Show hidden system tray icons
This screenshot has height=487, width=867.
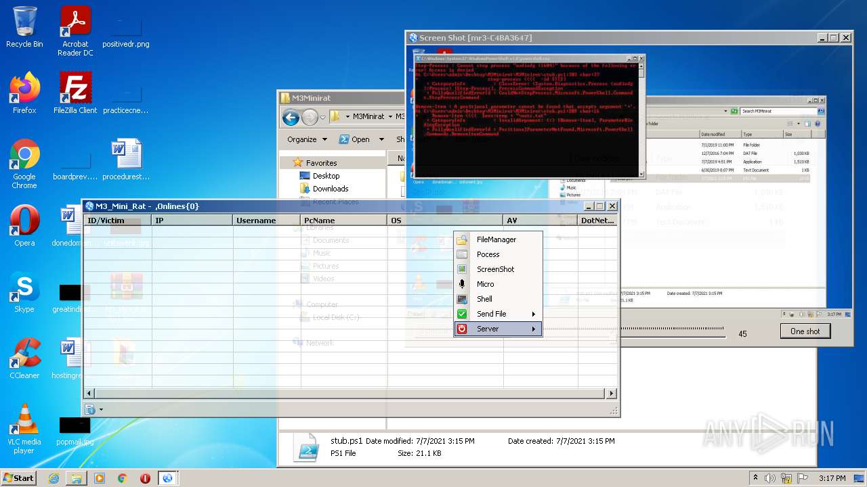pos(755,478)
